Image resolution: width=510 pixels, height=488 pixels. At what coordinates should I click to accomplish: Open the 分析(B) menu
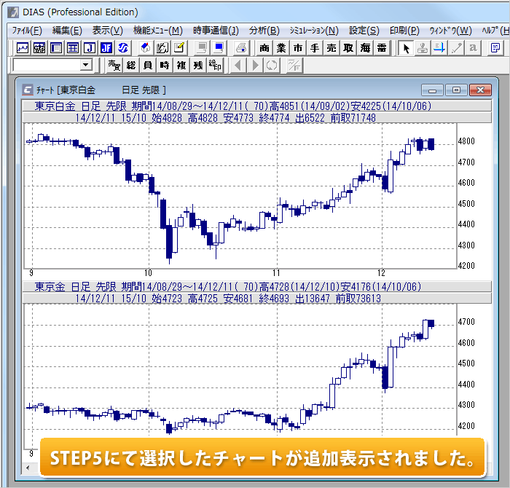(x=264, y=31)
